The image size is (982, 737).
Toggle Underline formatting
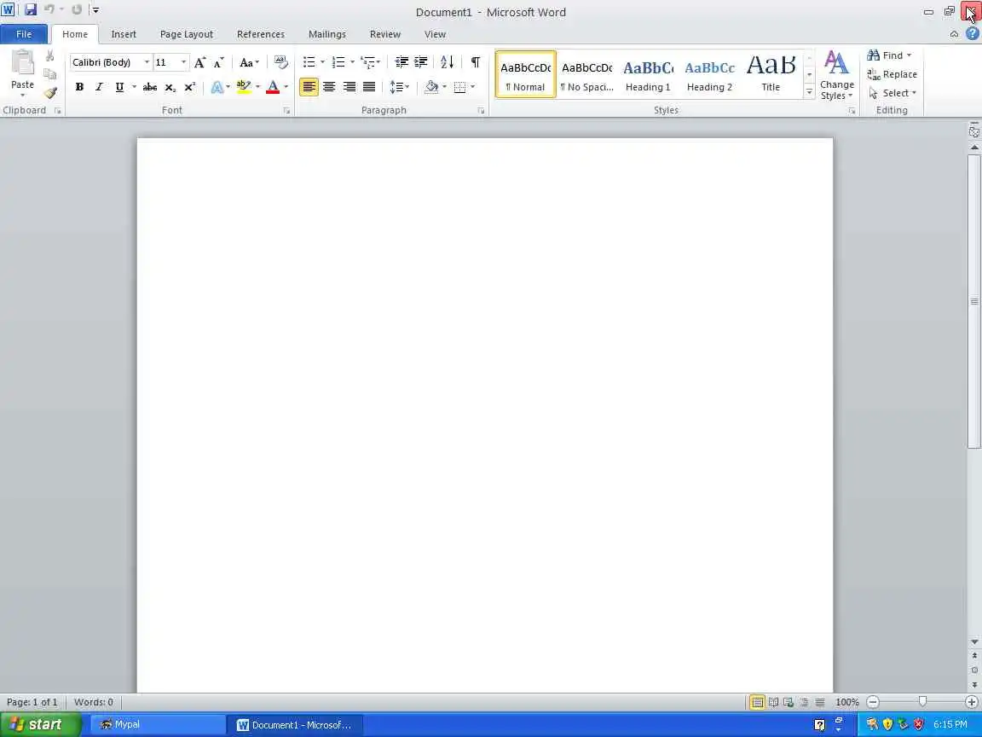119,87
